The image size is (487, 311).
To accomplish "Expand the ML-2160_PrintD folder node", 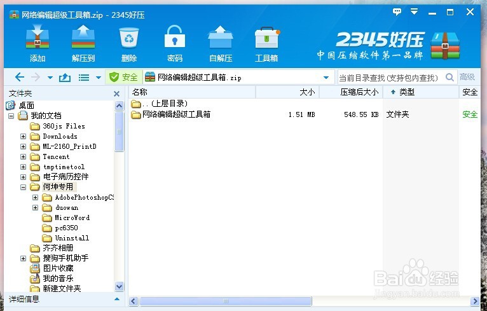I will [x=24, y=147].
